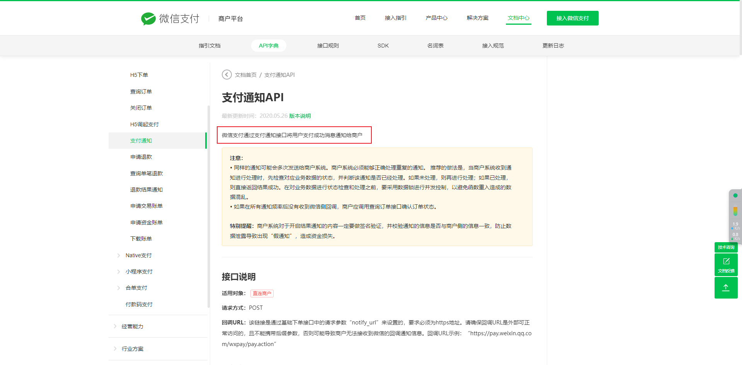Screen dimensions: 742x365
Task: Expand the 经营能力 section chevron
Action: [115, 326]
